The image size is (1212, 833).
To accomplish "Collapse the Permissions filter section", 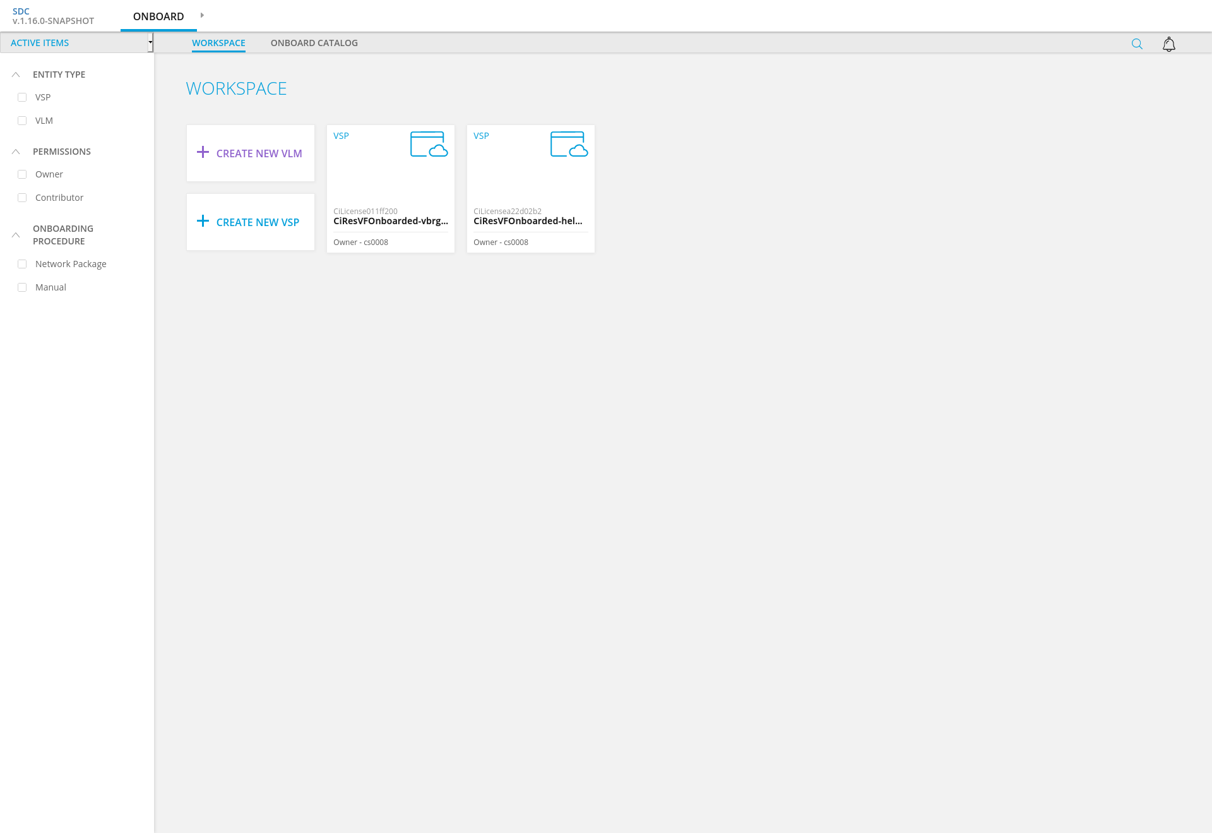I will click(16, 152).
